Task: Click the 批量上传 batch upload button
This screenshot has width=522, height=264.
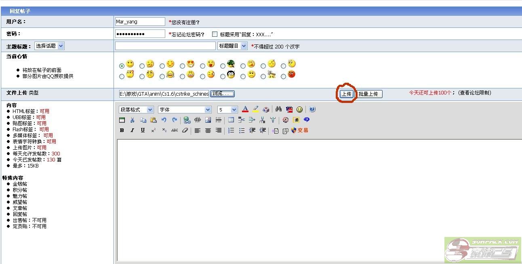Action: [x=368, y=94]
